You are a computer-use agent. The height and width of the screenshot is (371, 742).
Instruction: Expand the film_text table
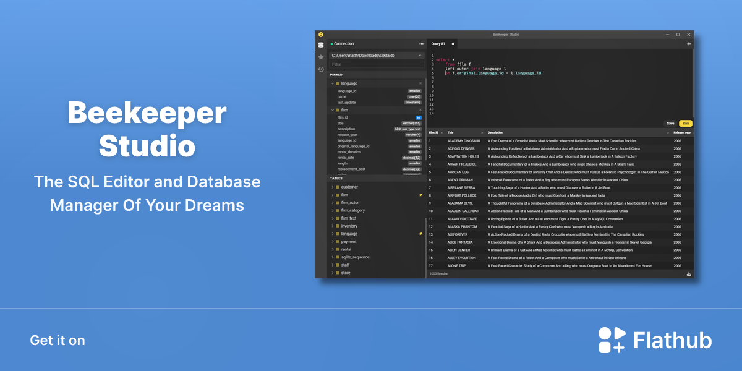point(332,218)
